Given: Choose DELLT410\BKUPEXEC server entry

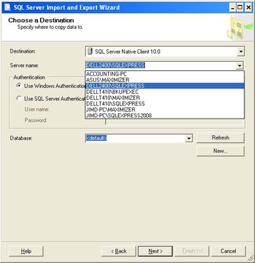Looking at the screenshot, I should (165, 92).
